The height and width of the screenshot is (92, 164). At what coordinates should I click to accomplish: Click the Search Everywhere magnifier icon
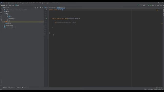click(163, 5)
